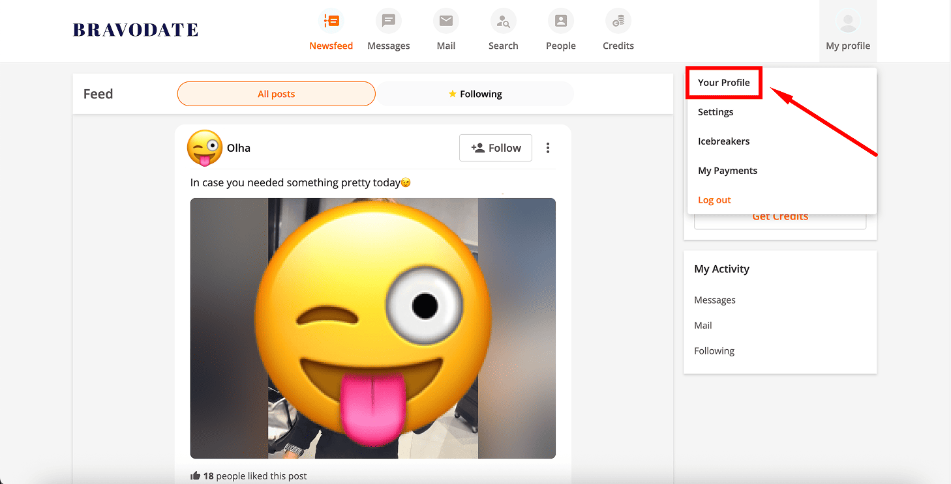Open Messages from the top navigation icon
This screenshot has height=484, width=951.
click(389, 21)
